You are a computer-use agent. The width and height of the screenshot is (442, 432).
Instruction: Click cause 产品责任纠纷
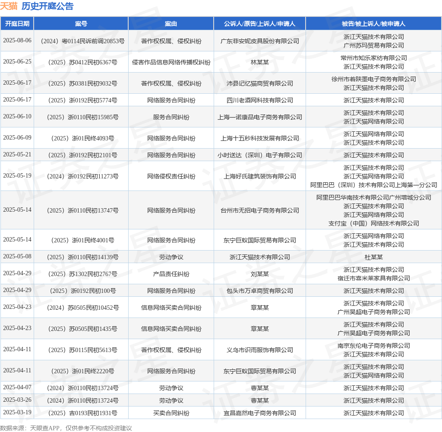click(171, 274)
